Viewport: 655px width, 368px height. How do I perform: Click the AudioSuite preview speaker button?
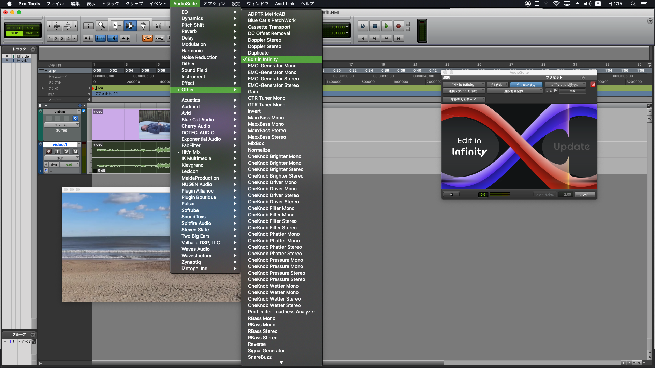(451, 195)
